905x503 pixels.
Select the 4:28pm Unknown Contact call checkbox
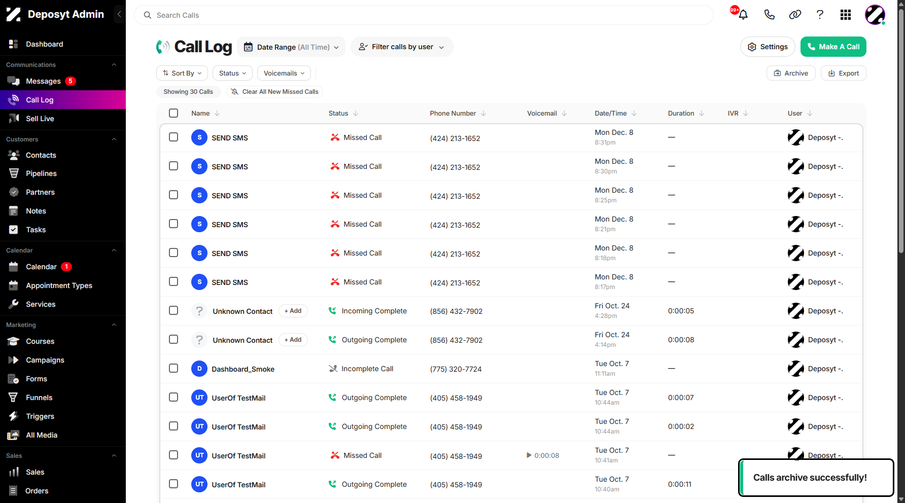tap(173, 310)
